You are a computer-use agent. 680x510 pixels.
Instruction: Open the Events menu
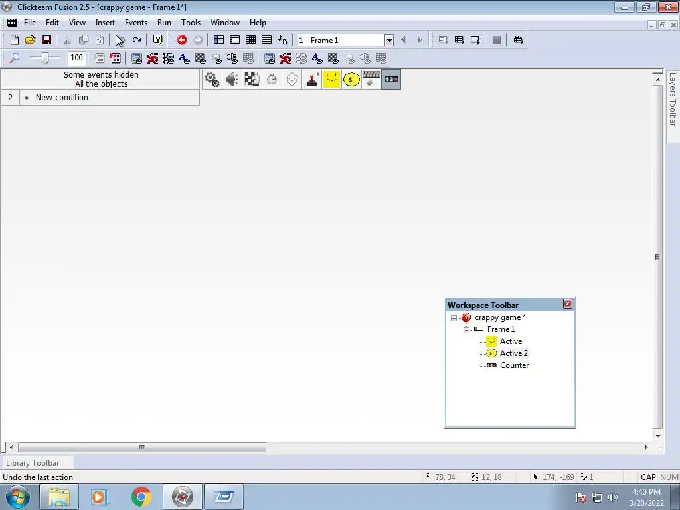click(x=136, y=23)
